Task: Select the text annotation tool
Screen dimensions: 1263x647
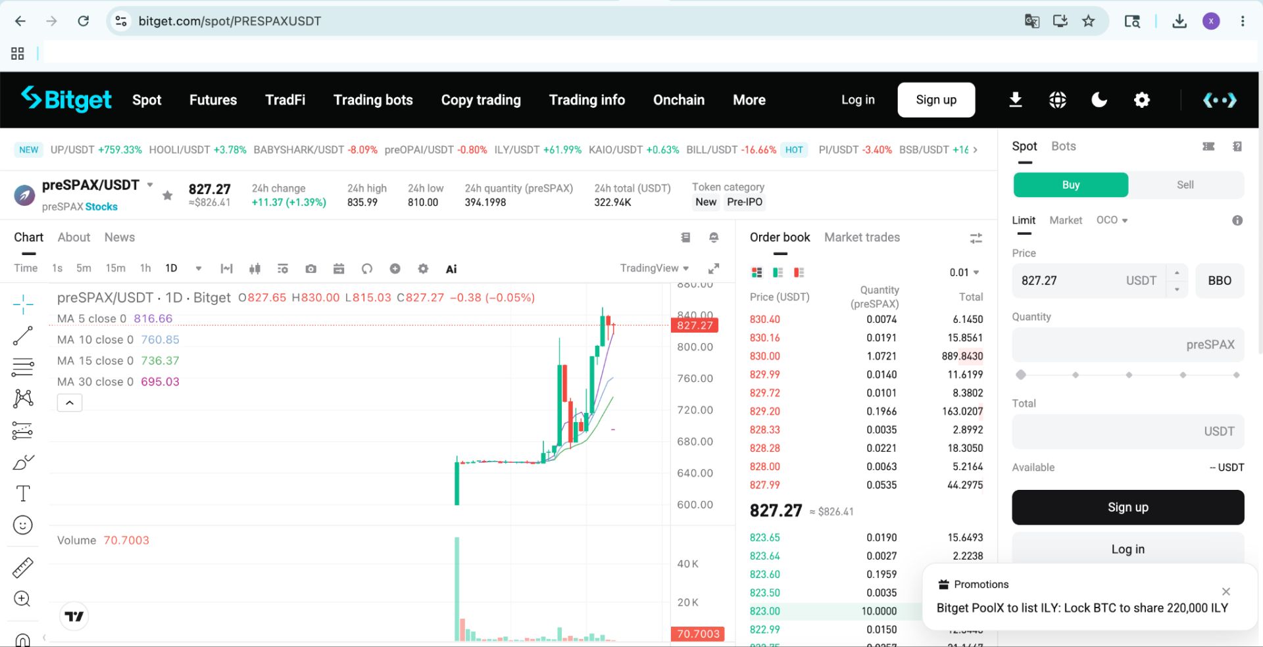Action: click(x=23, y=493)
